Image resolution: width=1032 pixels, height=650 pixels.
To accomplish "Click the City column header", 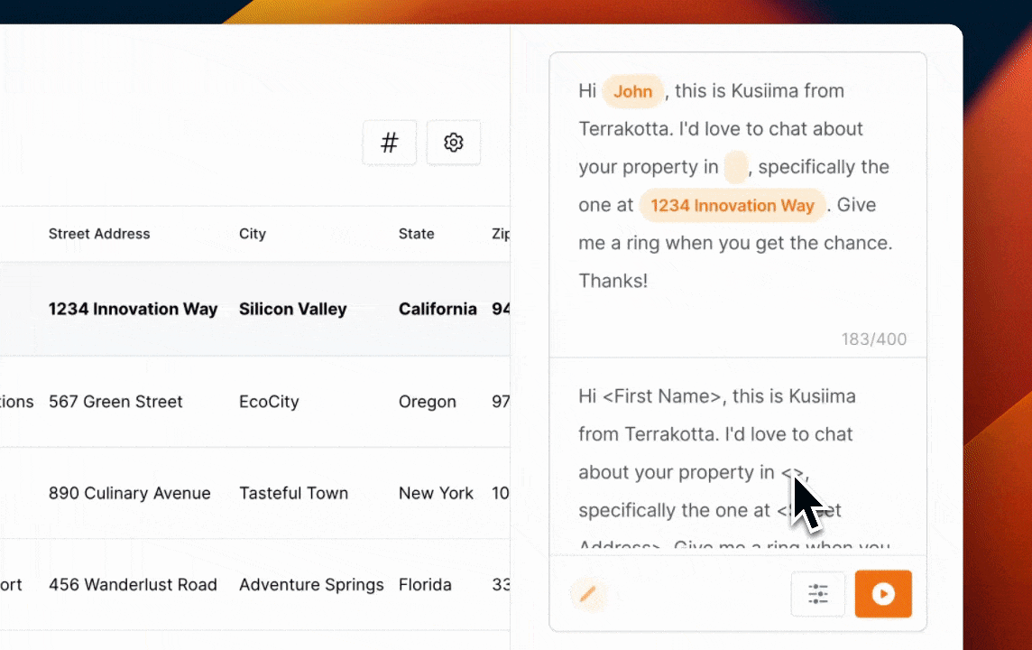I will click(252, 234).
